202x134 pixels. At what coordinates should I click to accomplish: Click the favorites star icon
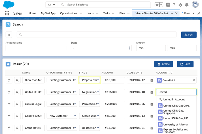pyautogui.click(x=157, y=5)
